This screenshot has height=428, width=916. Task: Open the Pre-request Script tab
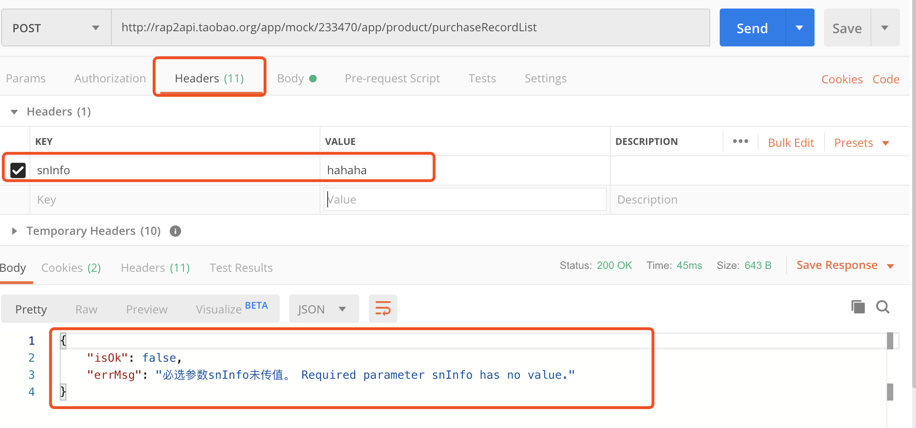point(392,79)
